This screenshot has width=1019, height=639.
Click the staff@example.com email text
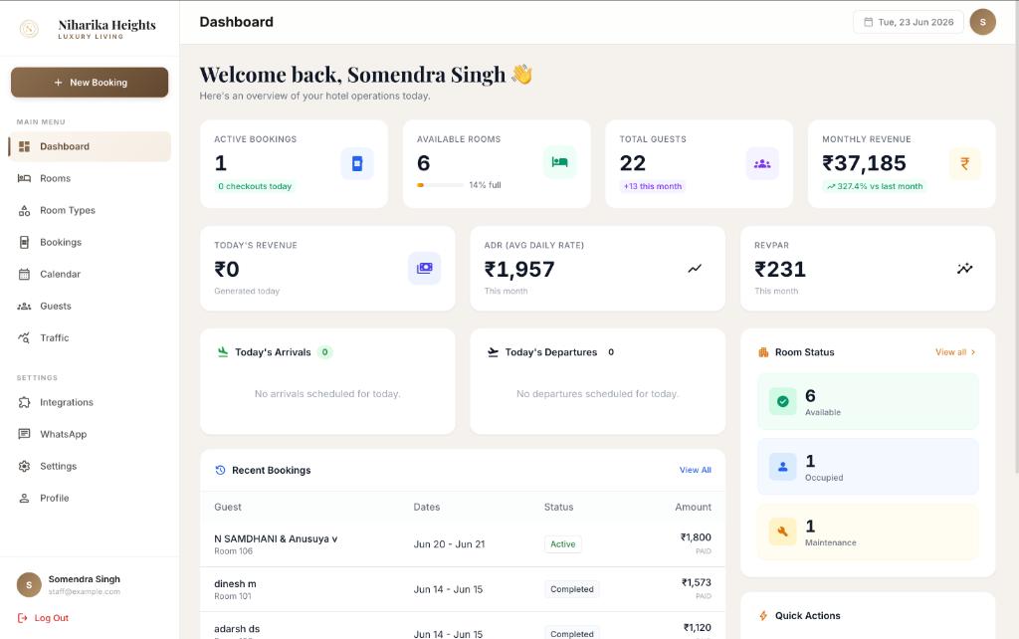(84, 591)
